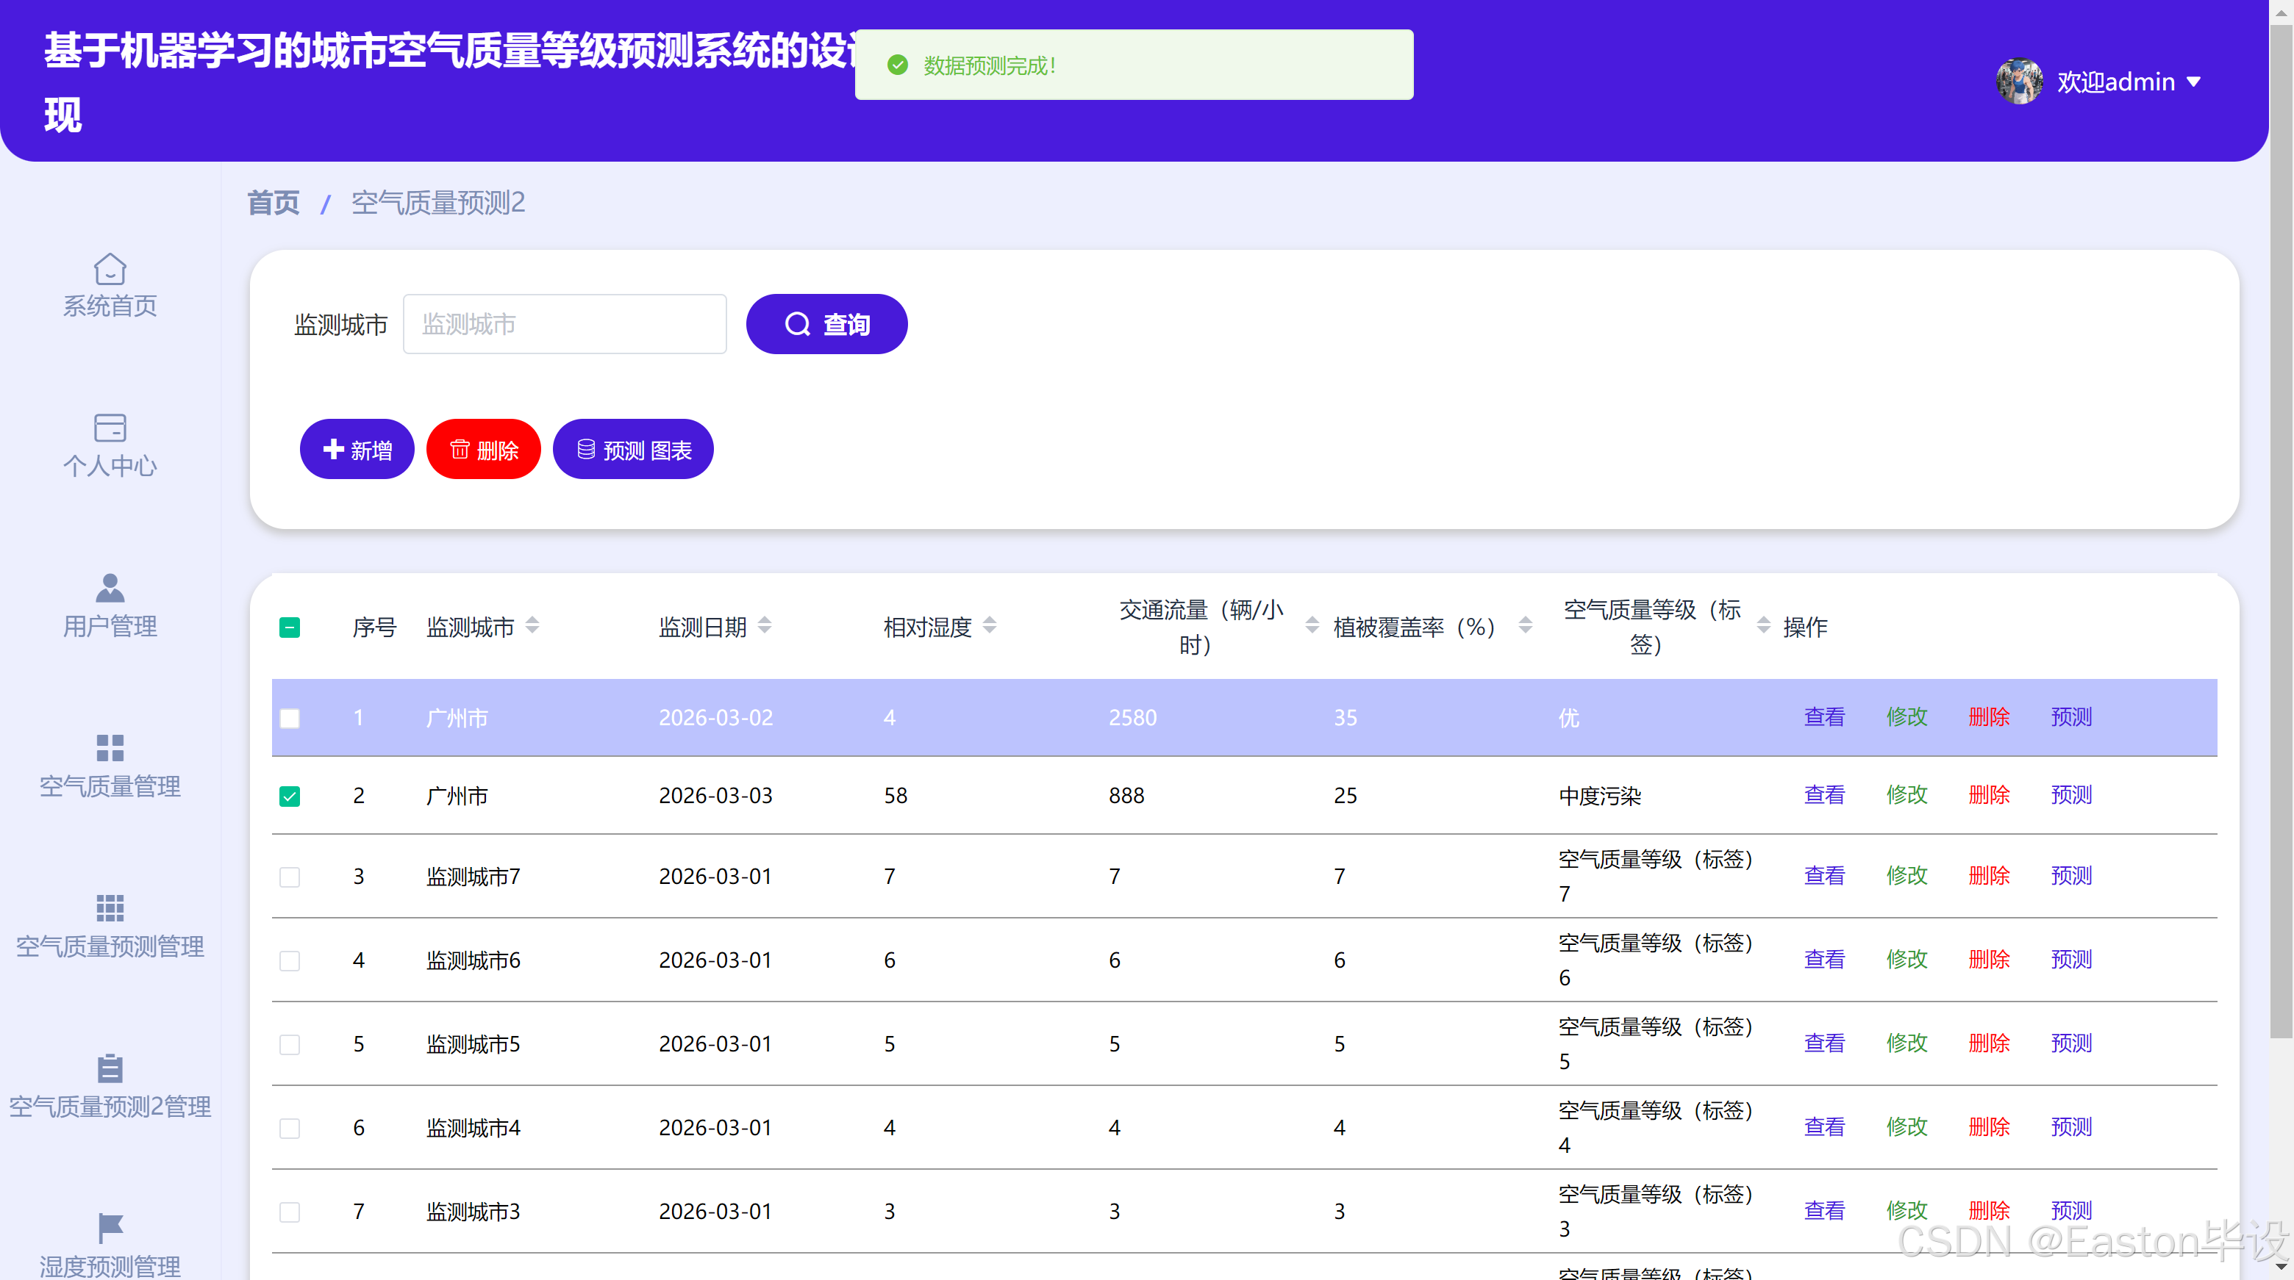Check the checkbox for 监测城市4 row
The height and width of the screenshot is (1280, 2294).
pos(290,1128)
